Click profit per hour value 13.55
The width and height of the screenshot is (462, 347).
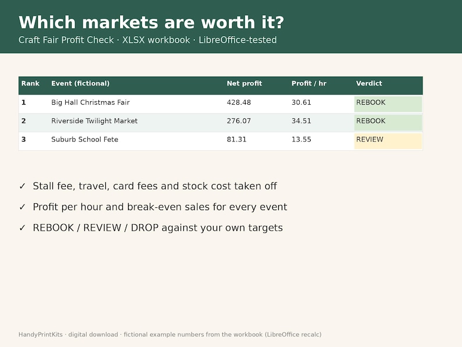[x=301, y=140]
